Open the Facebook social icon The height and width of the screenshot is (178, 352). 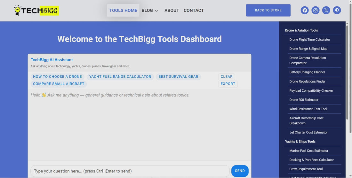tap(305, 10)
